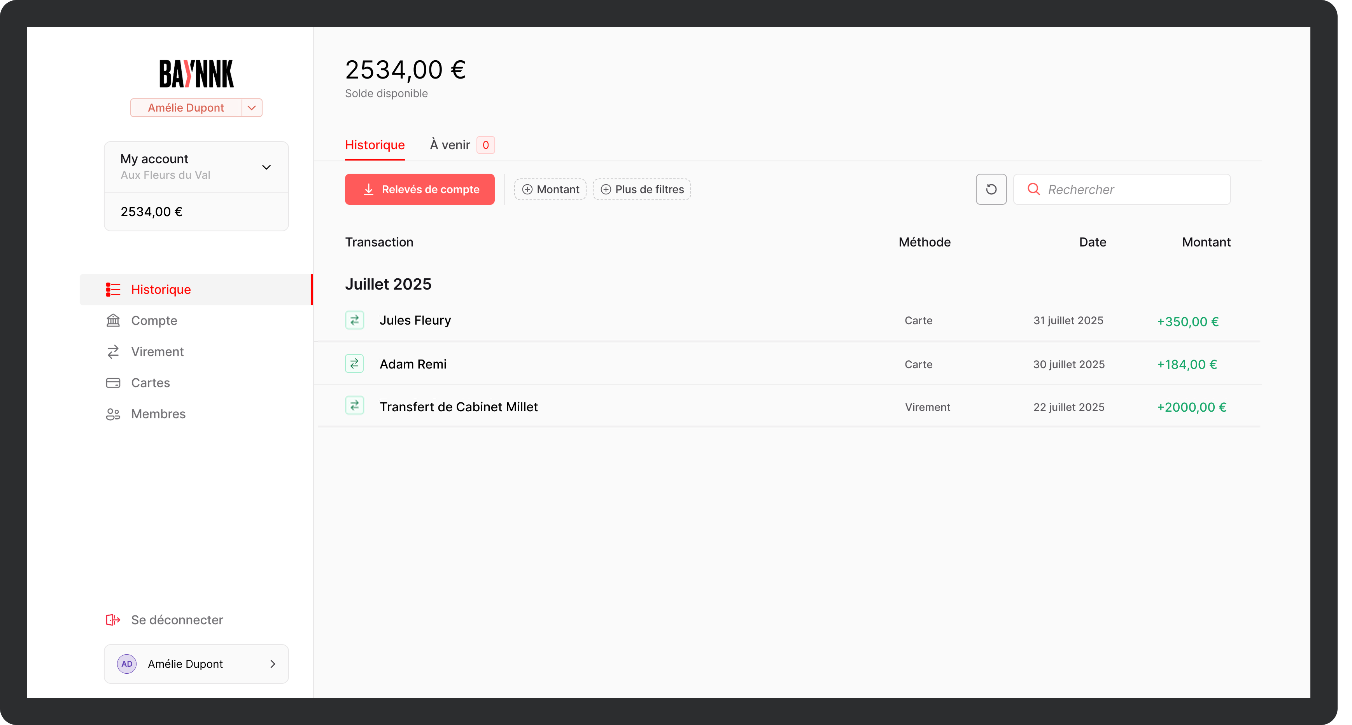Click the +2000,00 € amount
This screenshot has width=1352, height=725.
click(1191, 407)
